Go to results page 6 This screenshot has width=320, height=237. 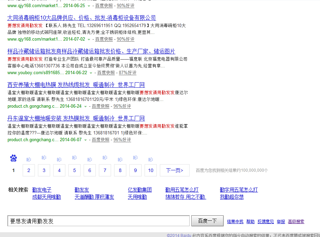coord(90,170)
